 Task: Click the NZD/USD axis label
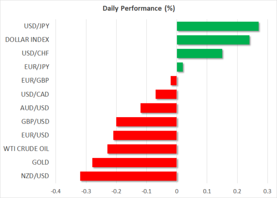tap(36, 176)
